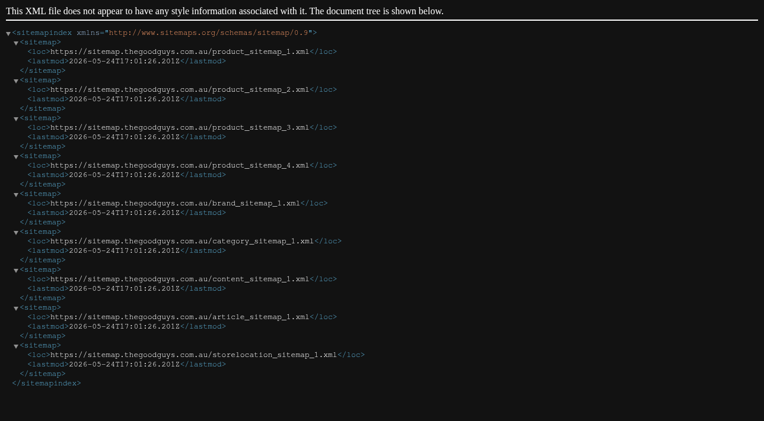Collapse the sitemap node for product_sitemap_1.xml
The height and width of the screenshot is (421, 764).
tap(16, 43)
